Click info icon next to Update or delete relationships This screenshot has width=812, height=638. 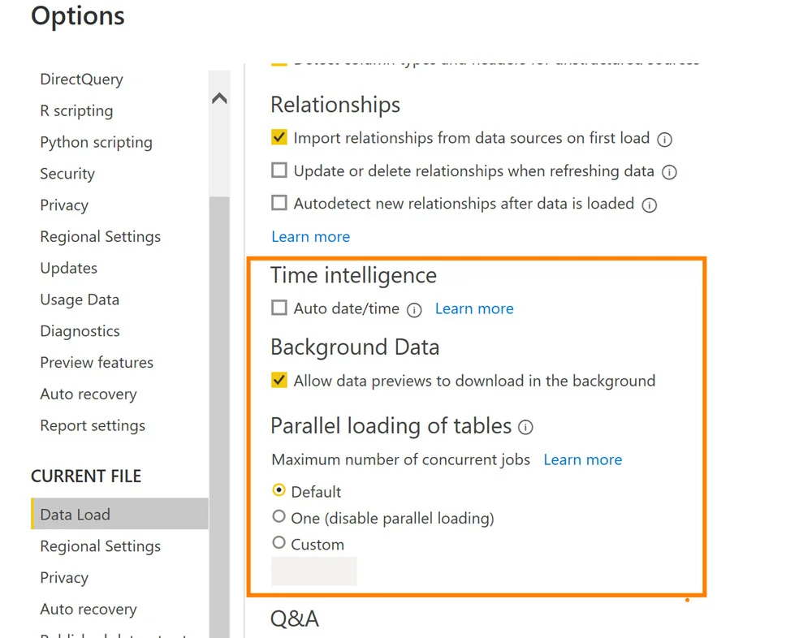(669, 172)
